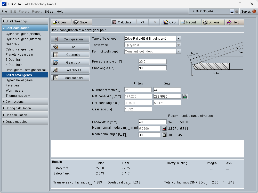The height and width of the screenshot is (193, 258).
Task: Select Hypoid bevel gears in the sidebar
Action: click(x=19, y=80)
